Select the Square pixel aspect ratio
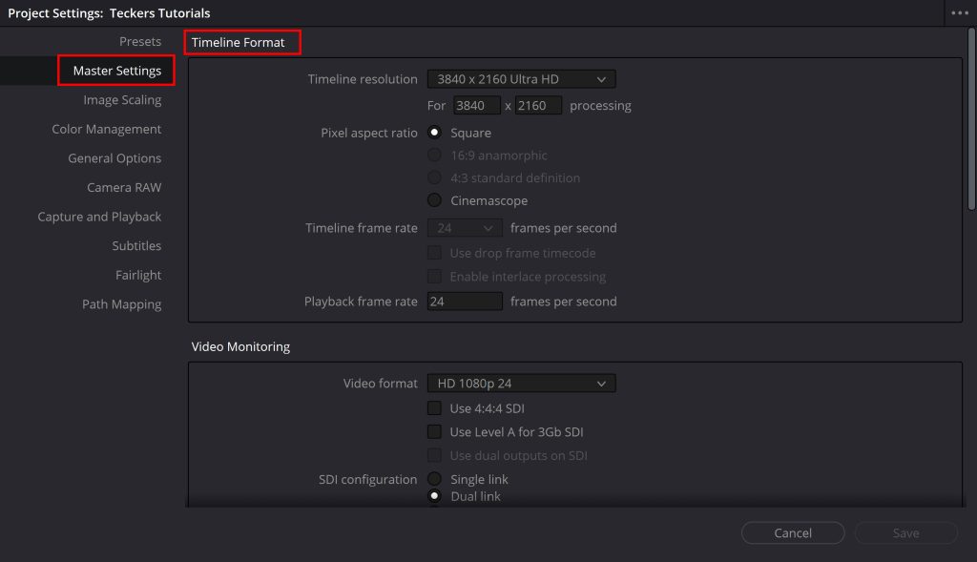 point(434,133)
